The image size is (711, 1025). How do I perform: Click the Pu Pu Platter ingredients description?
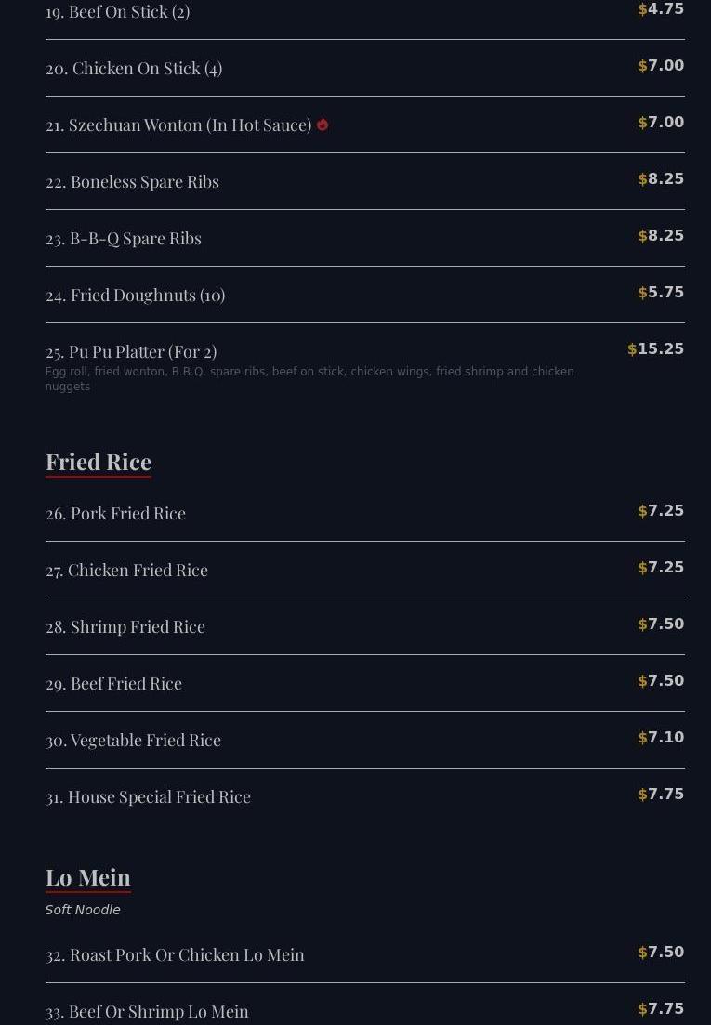coord(309,379)
